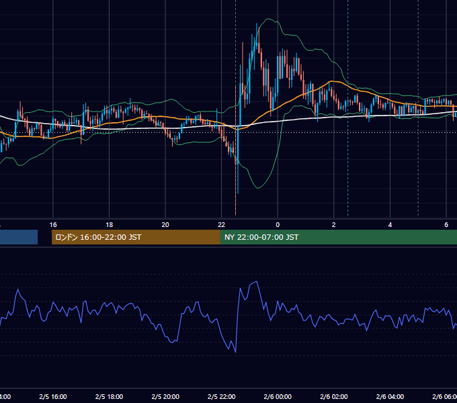Click the ロンドン 16:00-22:00 JST session bar
The image size is (457, 403).
tap(136, 237)
